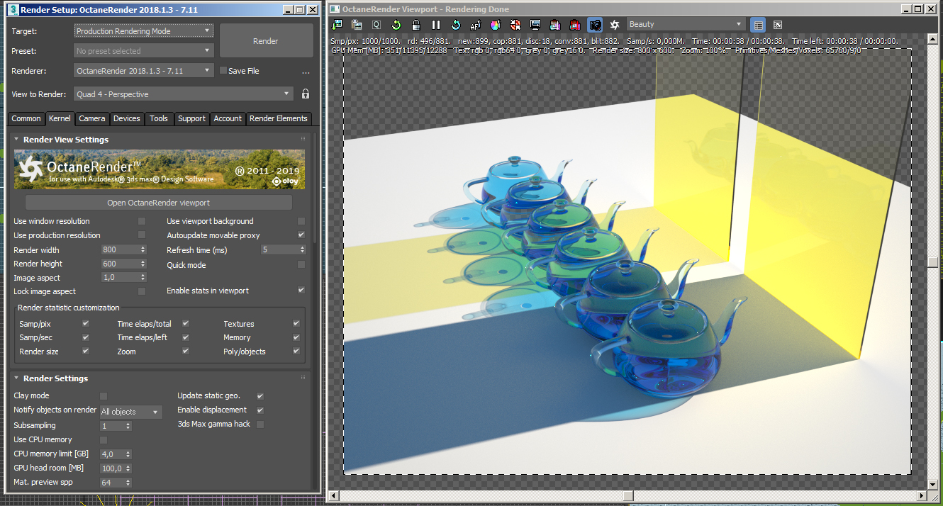Viewport: 943px width, 506px height.
Task: Expand the Notify objects All objects dropdown
Action: (x=130, y=412)
